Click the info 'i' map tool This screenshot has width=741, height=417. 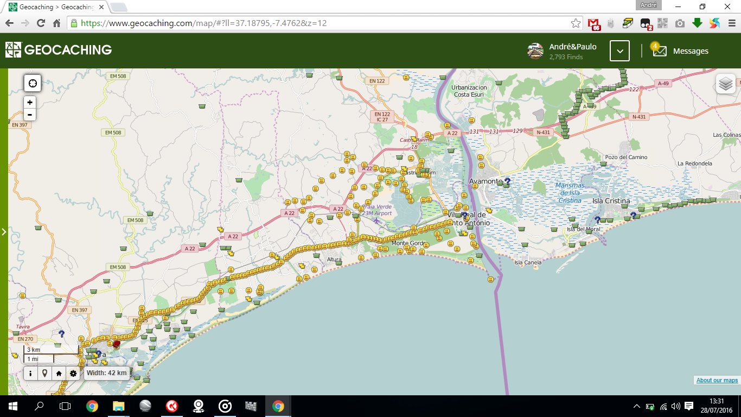tap(31, 373)
